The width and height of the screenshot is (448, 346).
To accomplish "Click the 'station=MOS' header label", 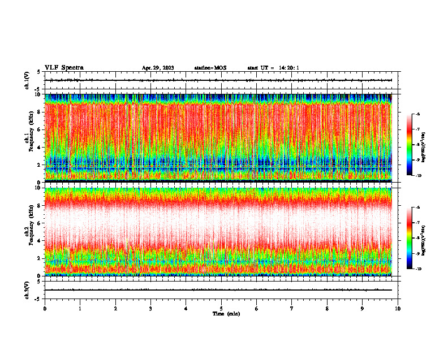I will tap(210, 68).
